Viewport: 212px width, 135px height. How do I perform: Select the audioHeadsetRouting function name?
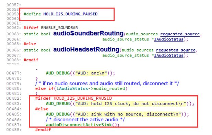[x=86, y=50]
